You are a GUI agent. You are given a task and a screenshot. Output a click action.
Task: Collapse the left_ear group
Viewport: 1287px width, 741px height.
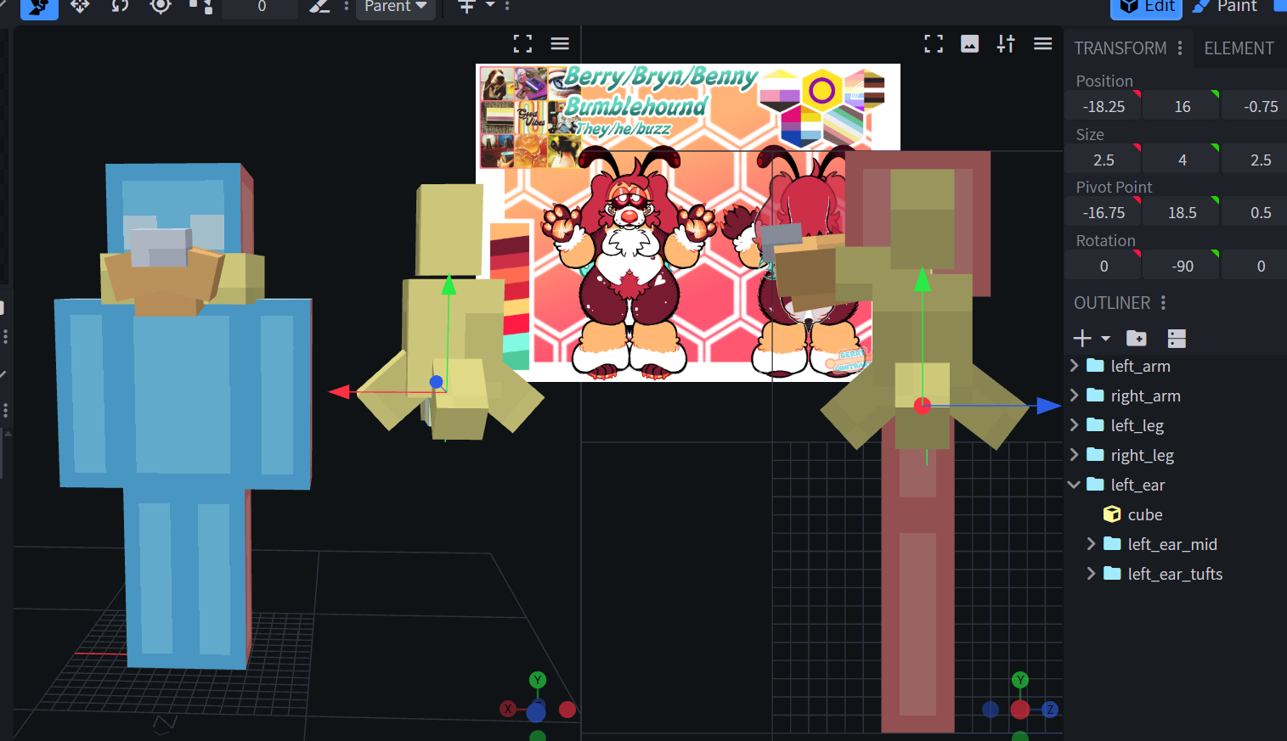click(x=1075, y=485)
